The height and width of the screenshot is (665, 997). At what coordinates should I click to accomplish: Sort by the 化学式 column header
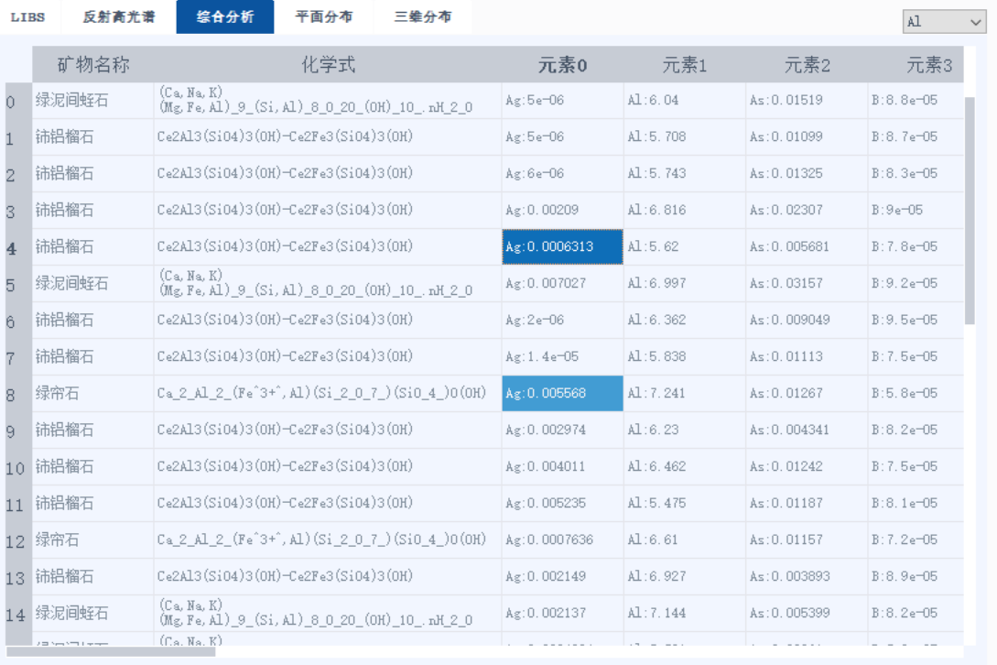(x=328, y=65)
